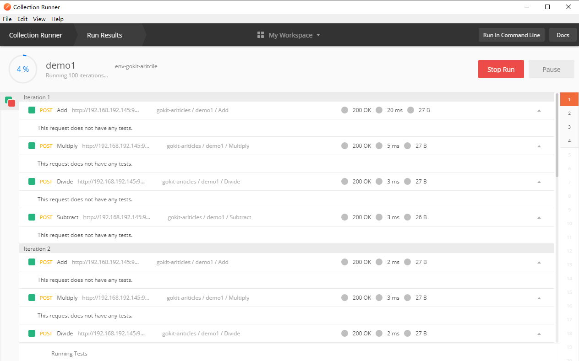Switch to the Collection Runner tab
This screenshot has height=361, width=579.
click(36, 35)
